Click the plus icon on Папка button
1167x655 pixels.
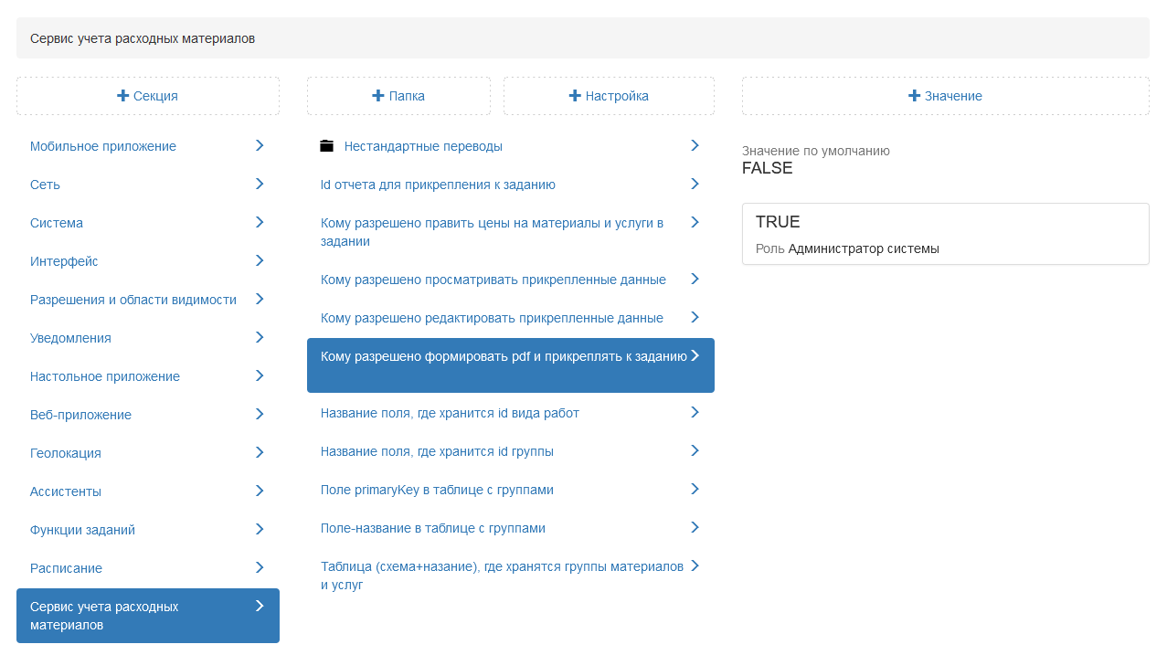click(378, 96)
